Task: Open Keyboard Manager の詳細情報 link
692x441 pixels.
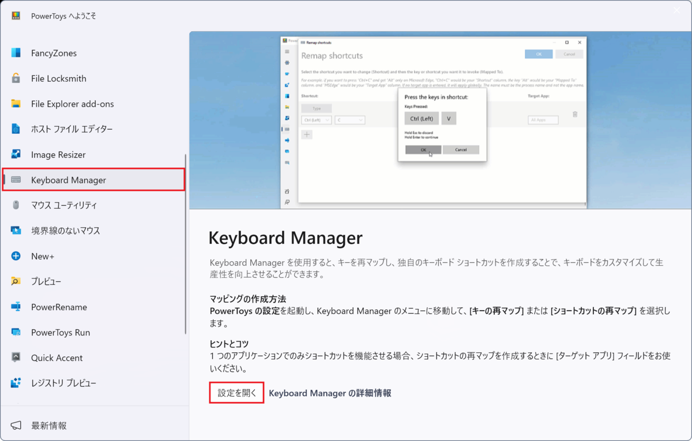Action: click(x=330, y=393)
